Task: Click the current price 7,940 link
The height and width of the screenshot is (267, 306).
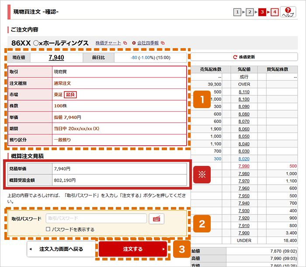Action: click(56, 57)
